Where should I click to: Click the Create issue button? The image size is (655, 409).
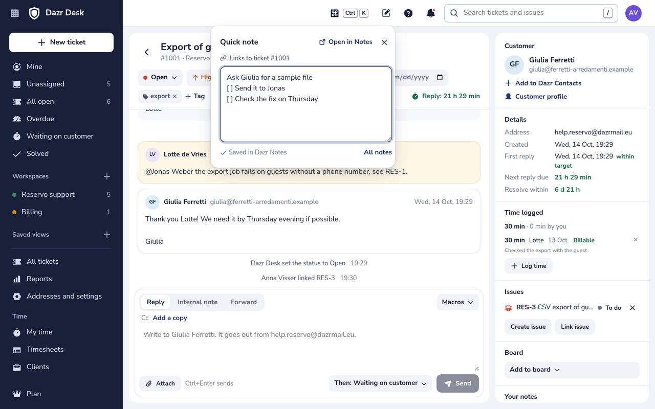tap(528, 327)
